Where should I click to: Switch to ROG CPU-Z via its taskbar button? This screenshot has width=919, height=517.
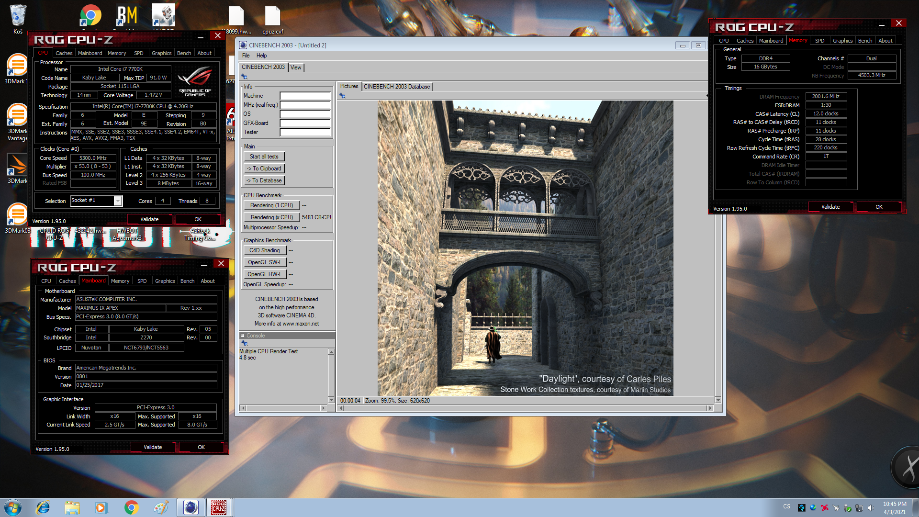click(x=219, y=507)
